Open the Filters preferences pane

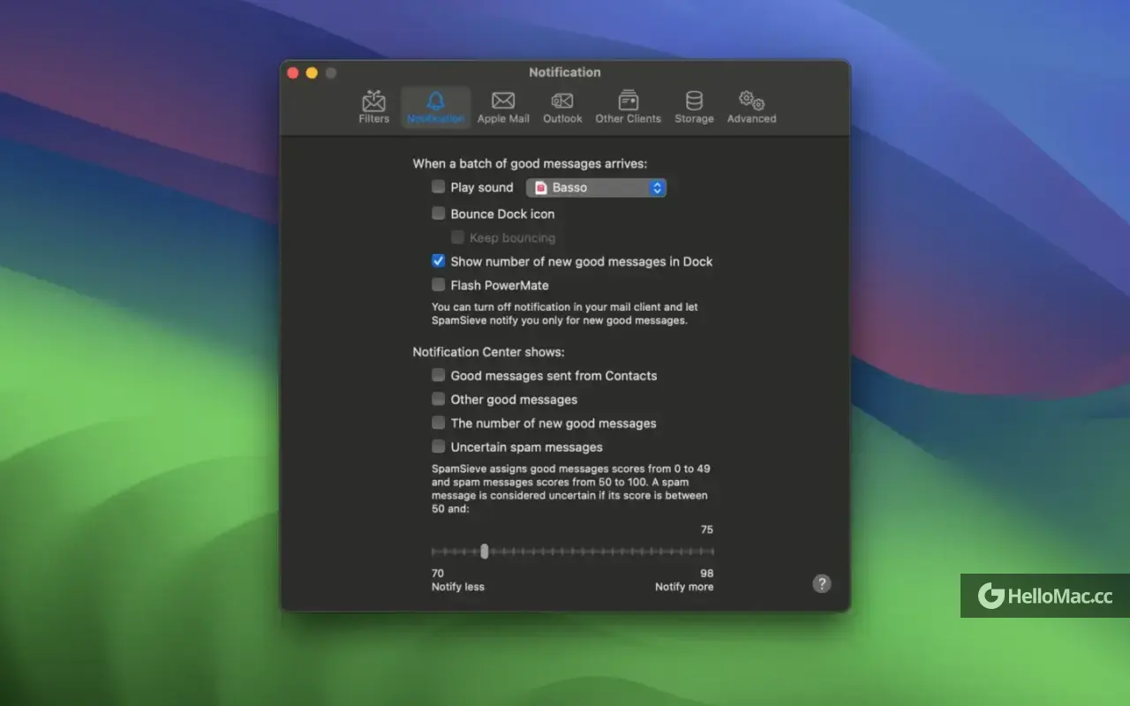click(x=374, y=108)
